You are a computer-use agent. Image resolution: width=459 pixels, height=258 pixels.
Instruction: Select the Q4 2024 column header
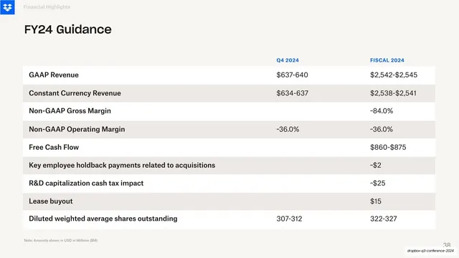click(288, 60)
